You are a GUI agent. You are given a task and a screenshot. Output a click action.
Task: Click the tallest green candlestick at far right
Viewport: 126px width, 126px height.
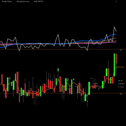[x=114, y=65]
